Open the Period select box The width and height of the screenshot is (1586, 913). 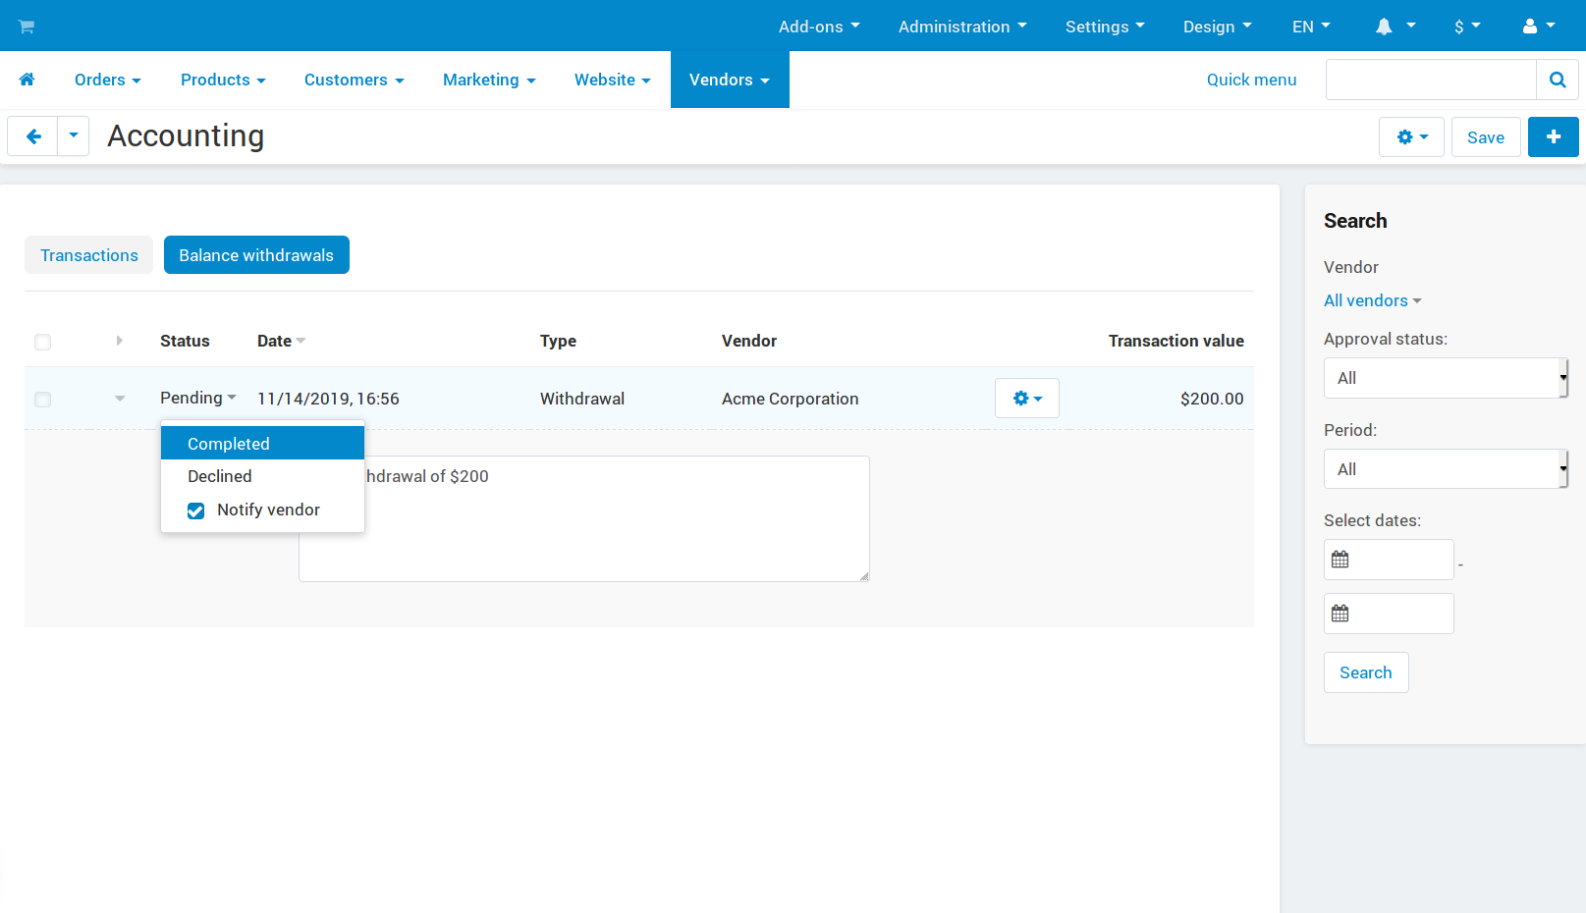click(1446, 469)
